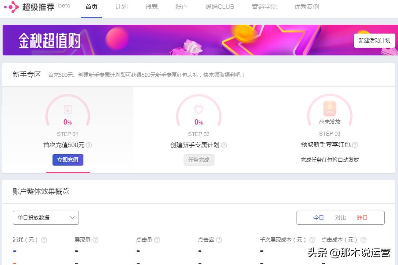398x265 pixels.
Task: Switch to the 计划 tab
Action: 121,7
